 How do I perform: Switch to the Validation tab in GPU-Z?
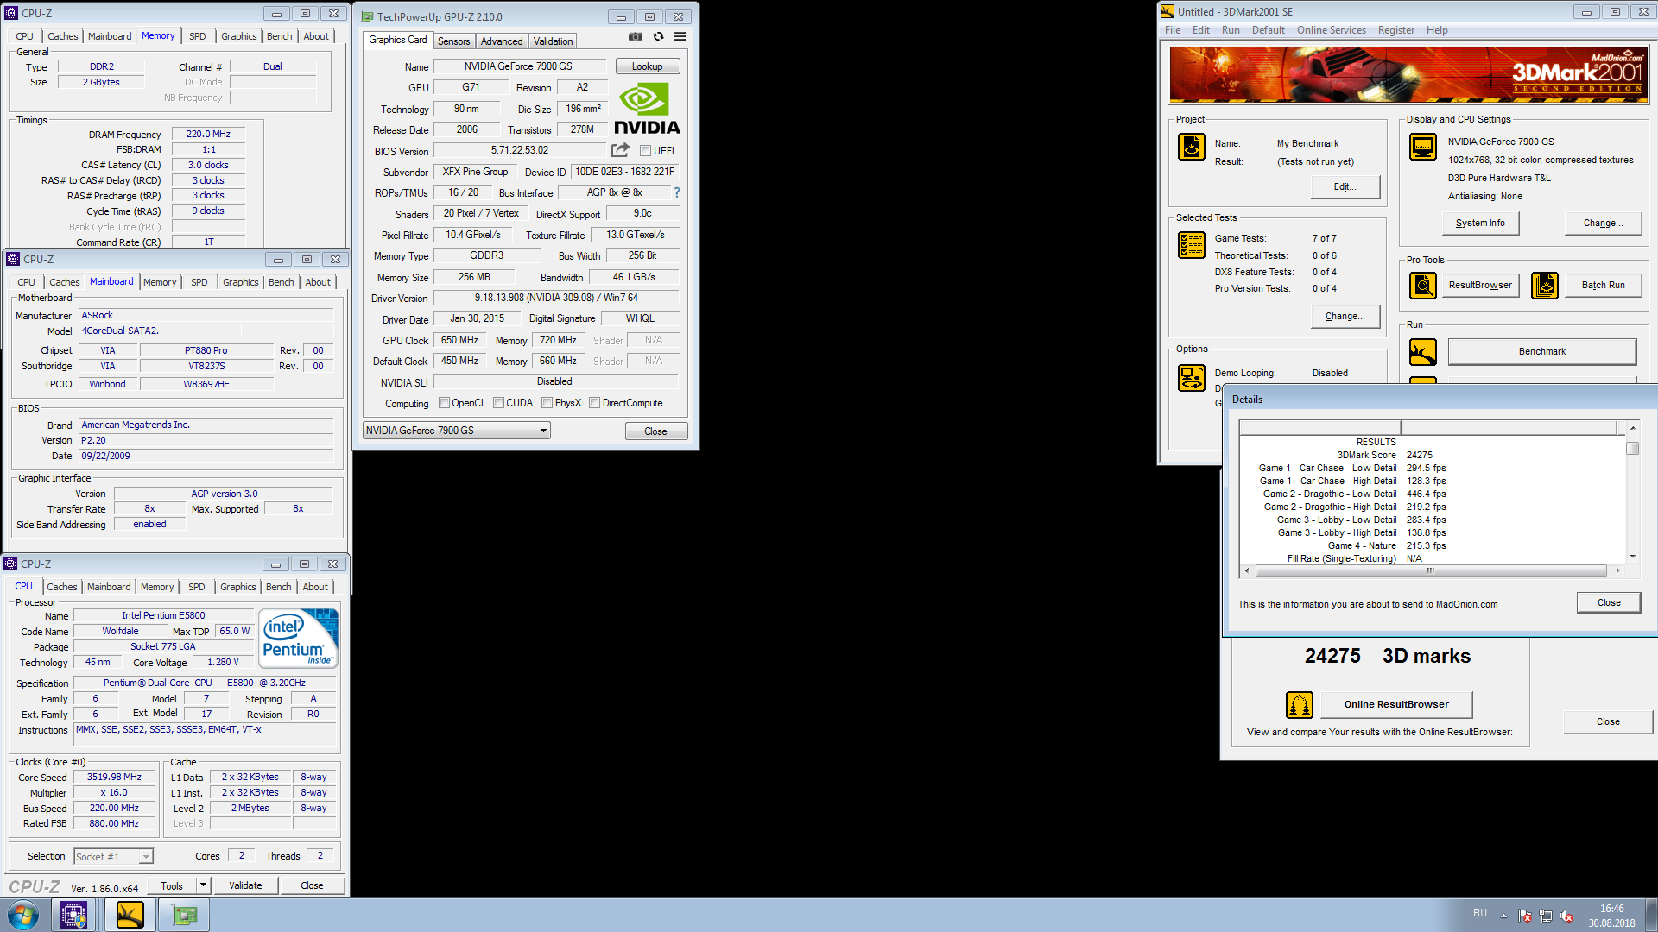(553, 41)
